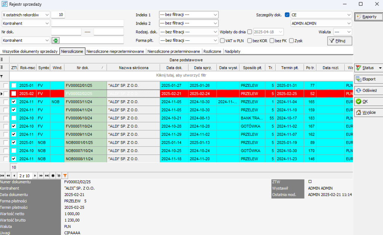Image resolution: width=383 pixels, height=235 pixels.
Task: Toggle the Szczegóły dok. checkbox
Action: pos(287,15)
